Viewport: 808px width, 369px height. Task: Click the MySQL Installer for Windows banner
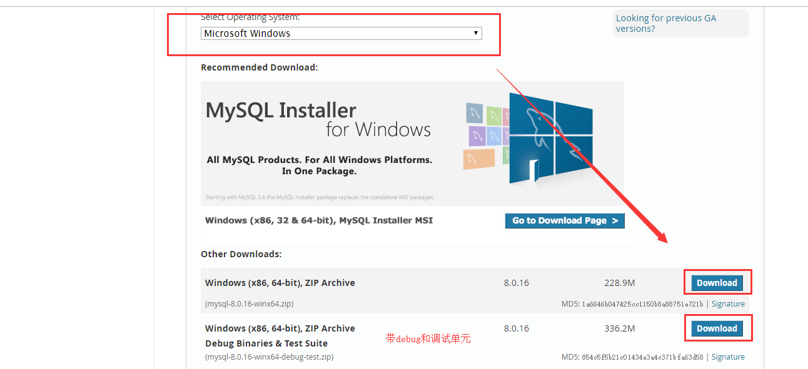(412, 144)
